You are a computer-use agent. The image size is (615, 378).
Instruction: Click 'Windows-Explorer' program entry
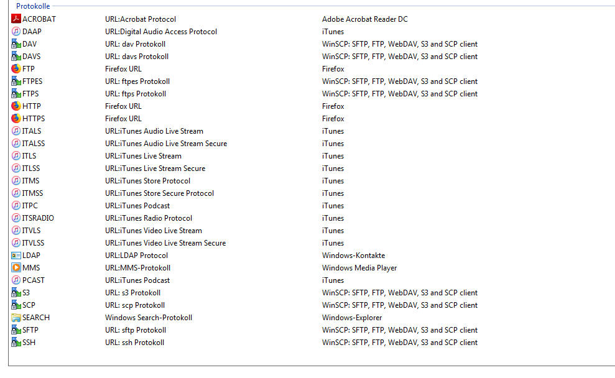352,318
